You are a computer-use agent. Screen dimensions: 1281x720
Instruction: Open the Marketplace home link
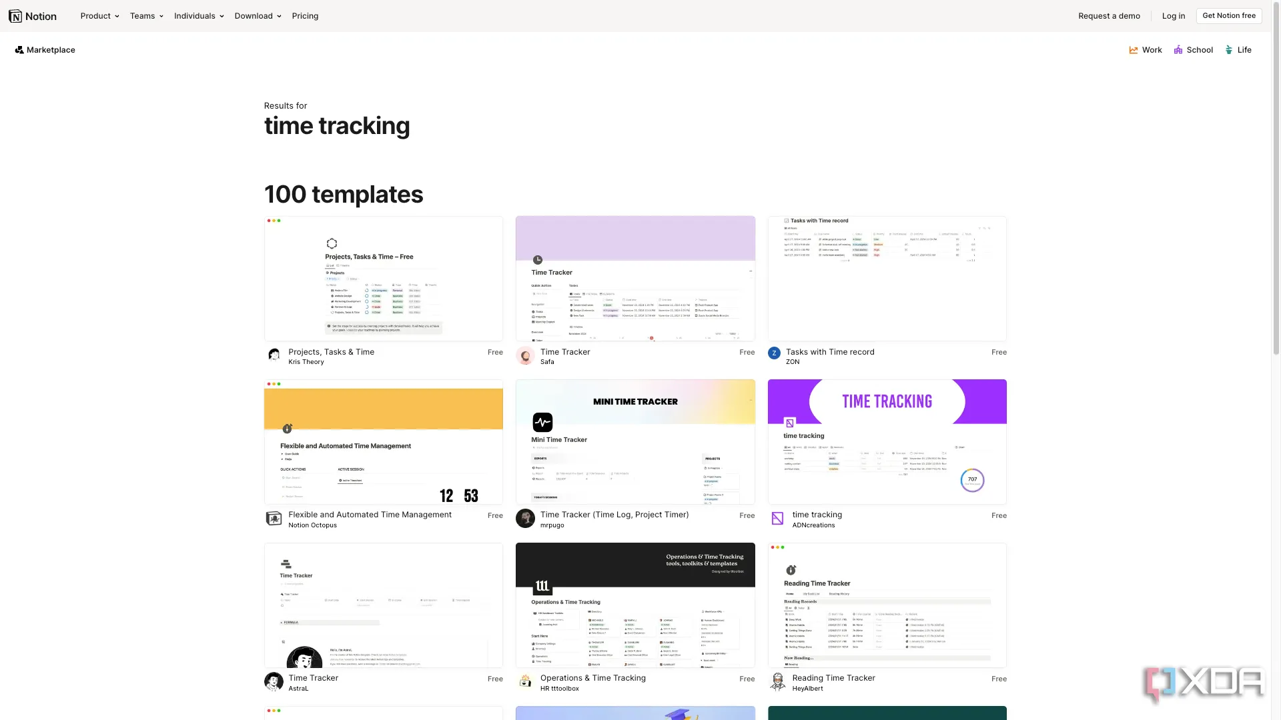45,50
